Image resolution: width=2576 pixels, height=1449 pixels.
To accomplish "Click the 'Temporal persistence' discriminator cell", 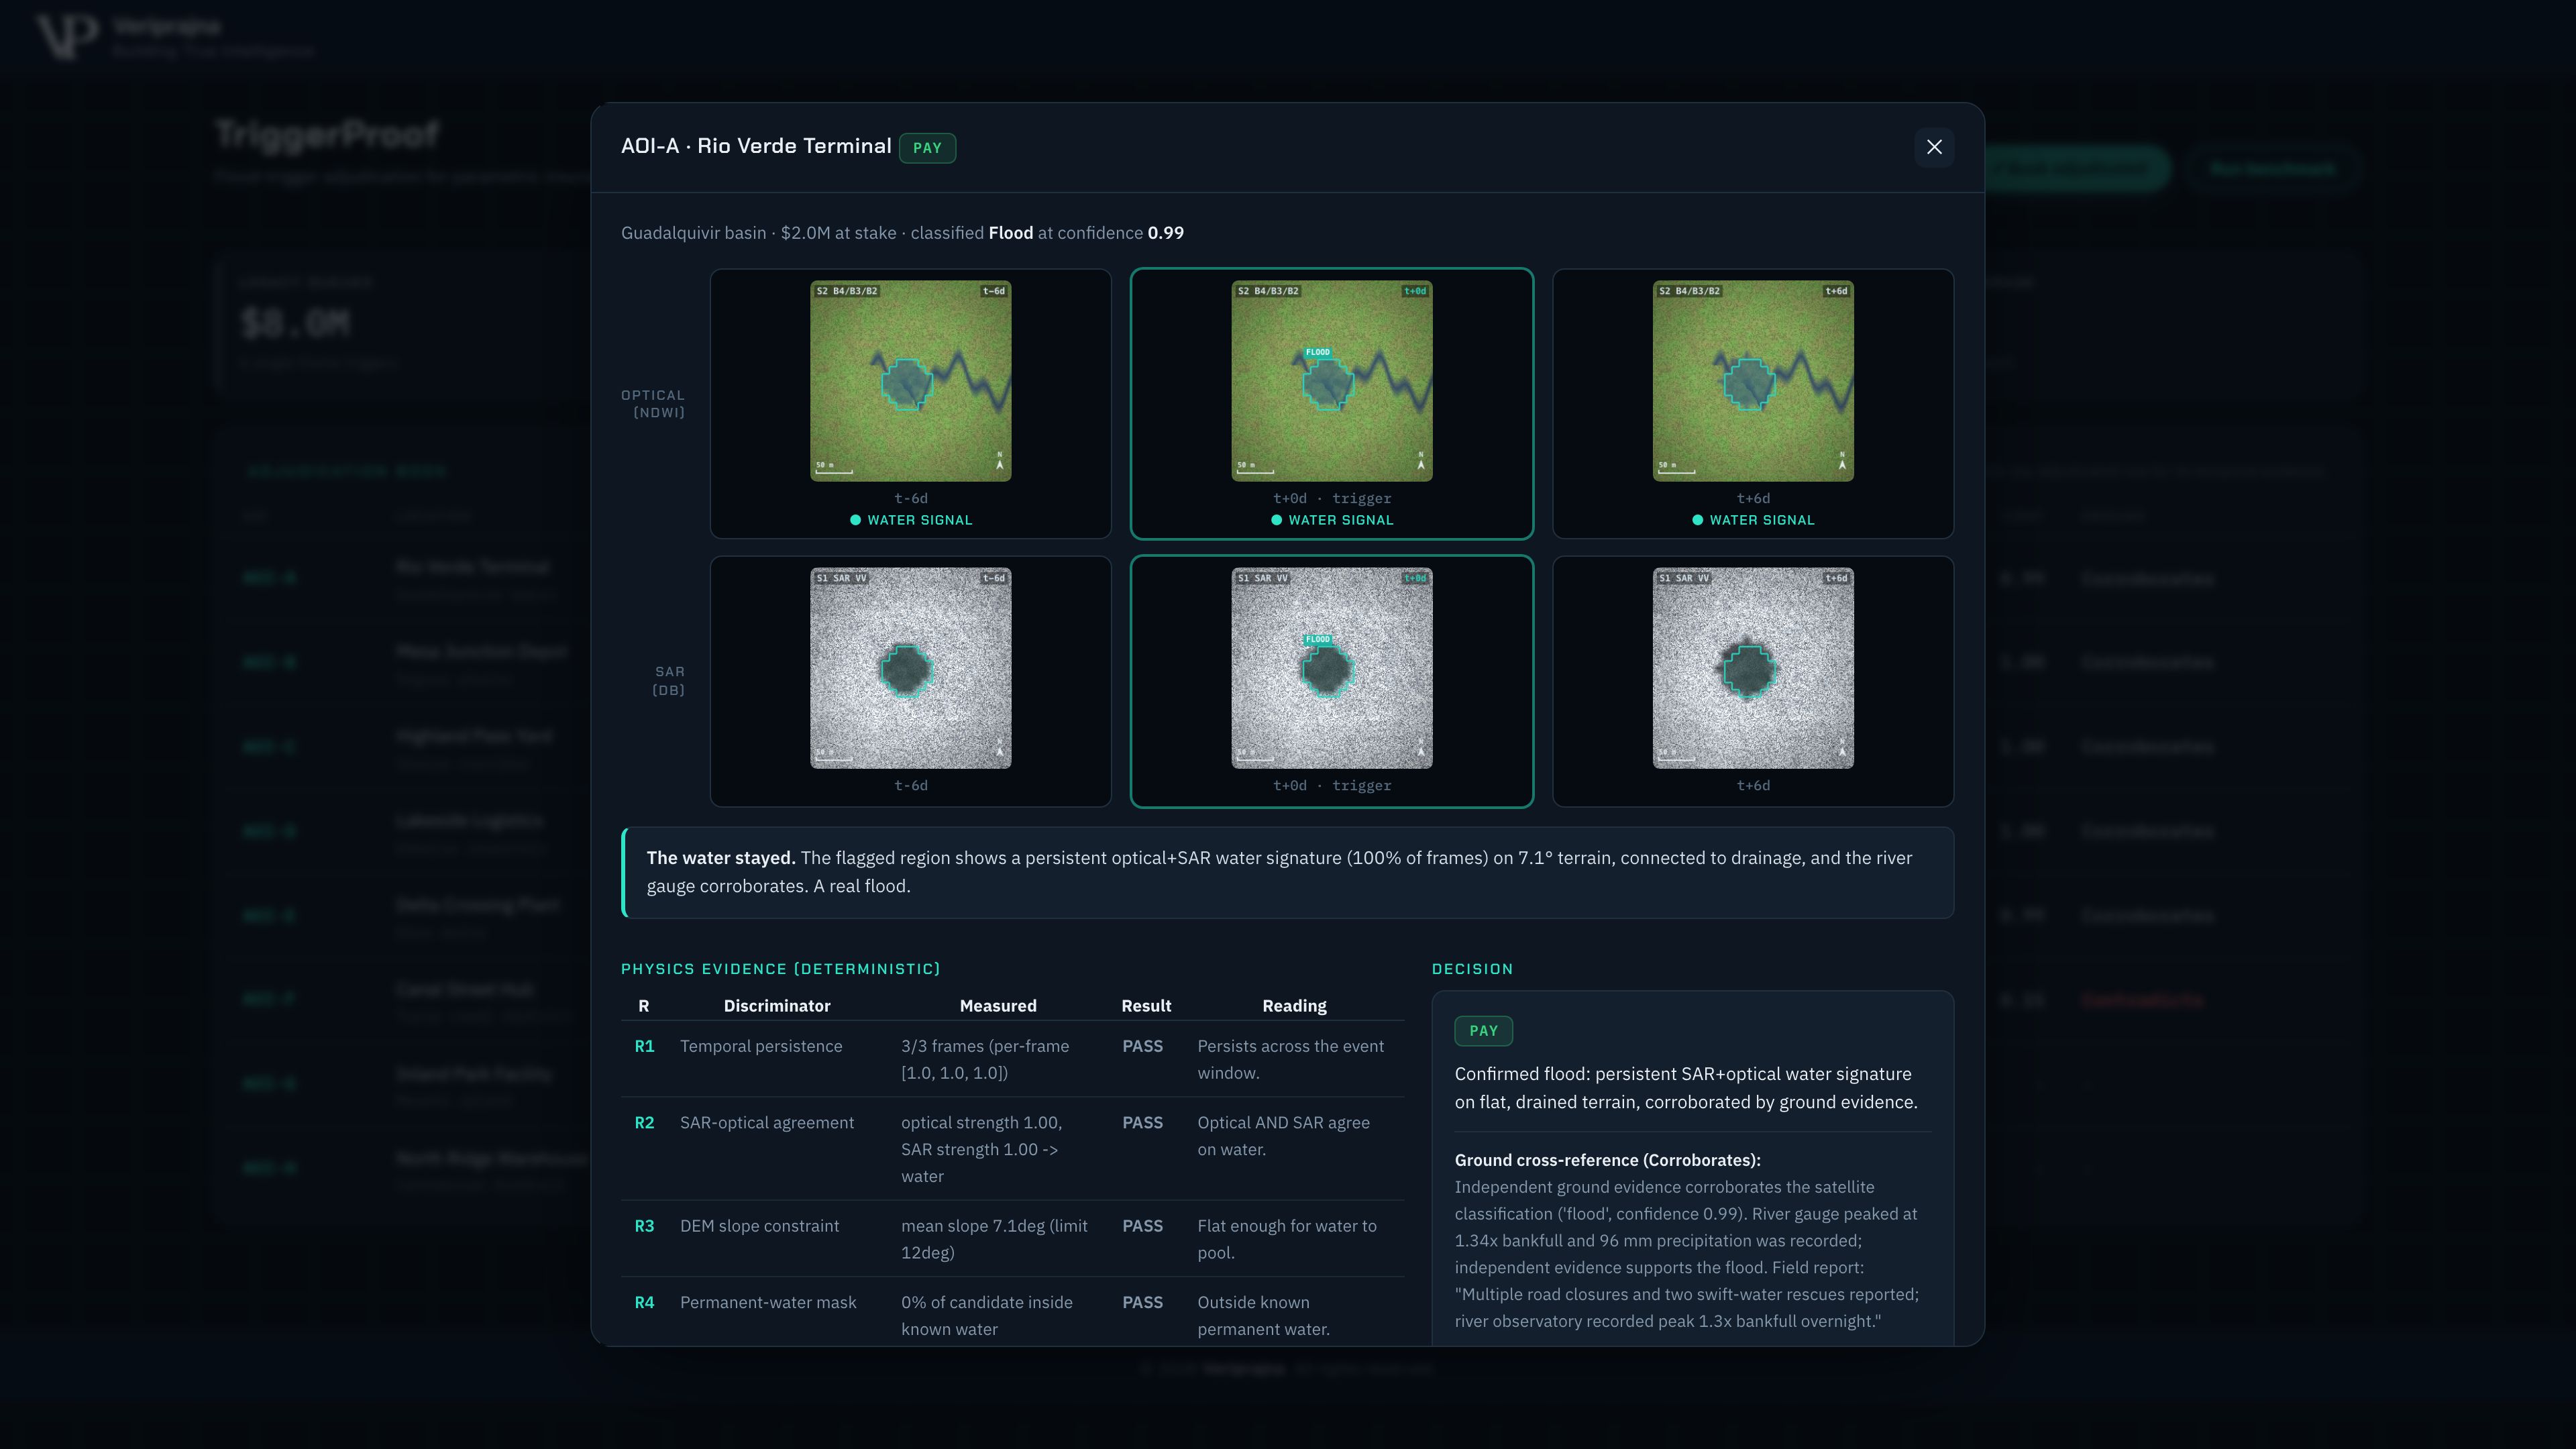I will coord(761,1046).
